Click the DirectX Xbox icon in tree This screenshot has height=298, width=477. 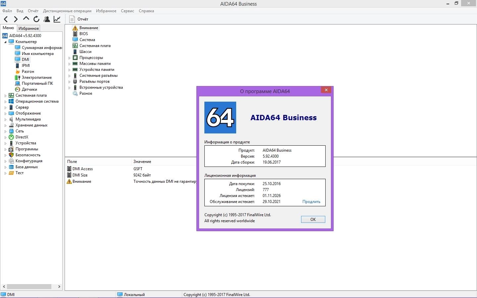[x=11, y=137]
